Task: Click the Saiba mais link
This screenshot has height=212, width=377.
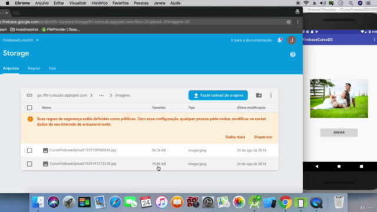Action: 235,137
